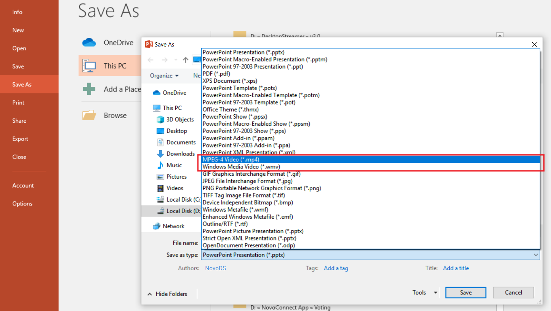The height and width of the screenshot is (311, 551).
Task: Open the Tools dropdown
Action: coord(425,292)
